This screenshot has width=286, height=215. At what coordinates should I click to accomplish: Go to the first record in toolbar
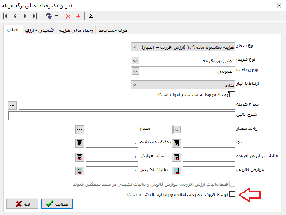pyautogui.click(x=5, y=16)
